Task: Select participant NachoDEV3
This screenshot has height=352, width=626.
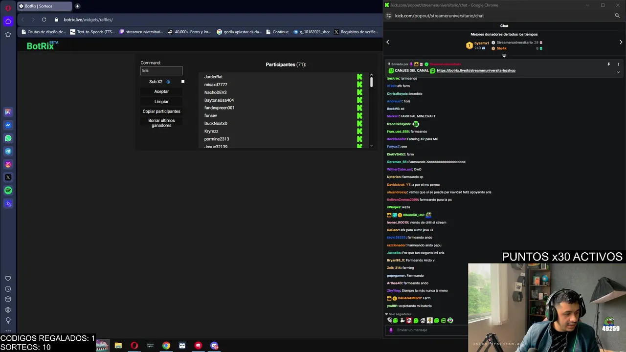Action: (x=215, y=92)
